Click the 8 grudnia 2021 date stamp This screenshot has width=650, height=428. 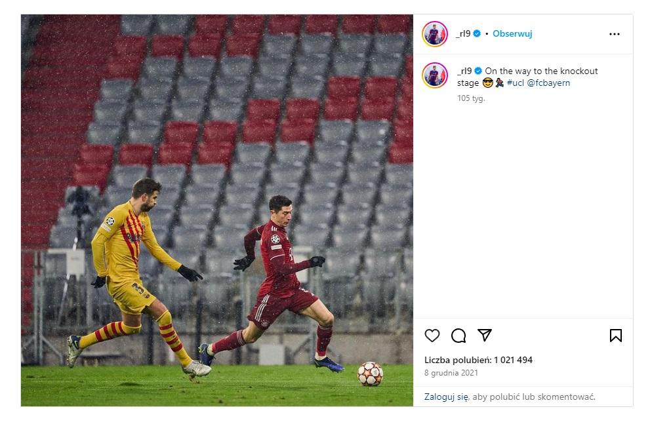[x=451, y=373]
